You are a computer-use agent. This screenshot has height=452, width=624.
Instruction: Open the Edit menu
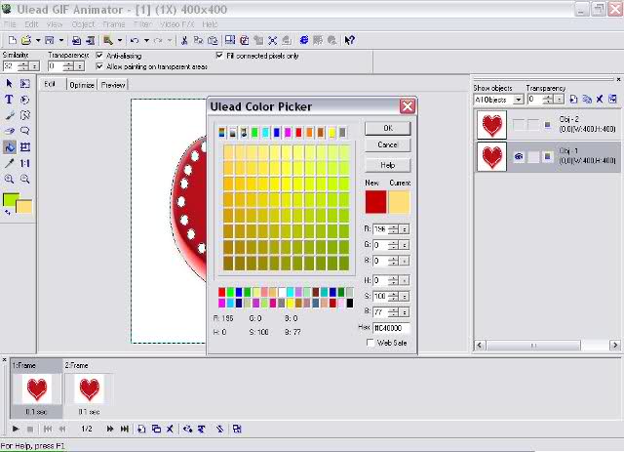pos(31,24)
